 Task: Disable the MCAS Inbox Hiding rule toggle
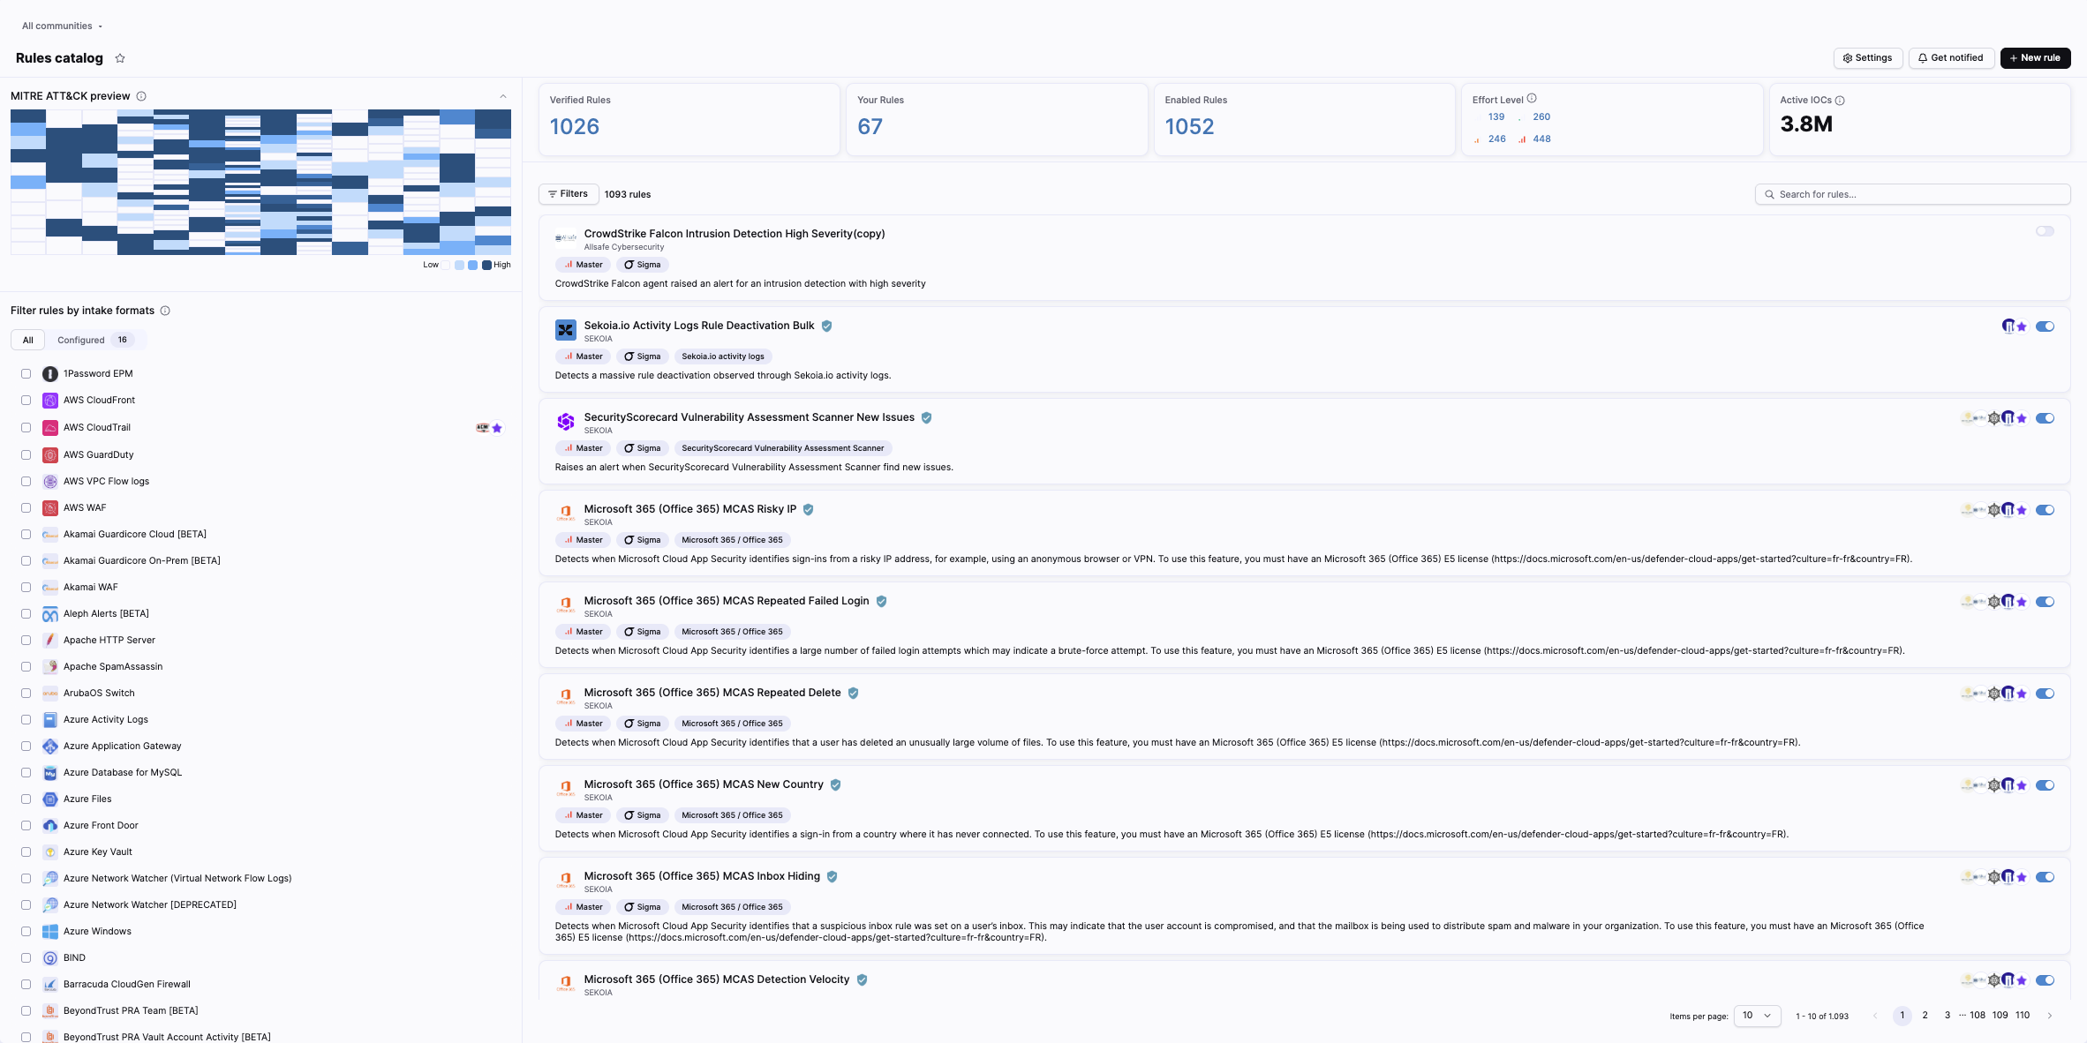(x=2045, y=877)
